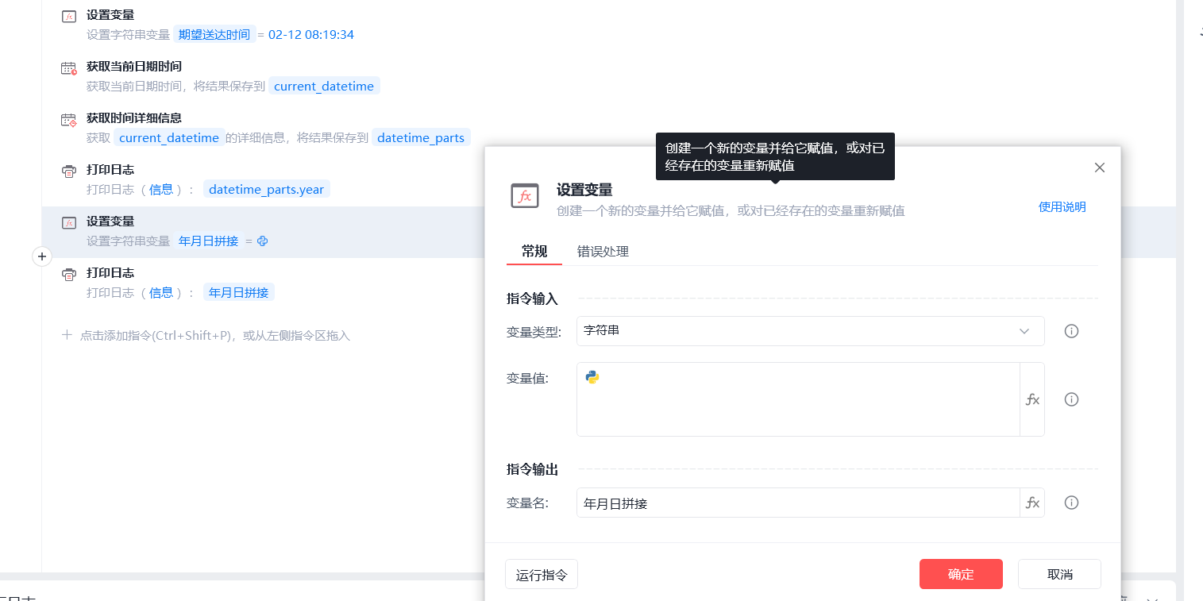This screenshot has height=601, width=1203.
Task: Click printer icon of last 打印日志 step
Action: pyautogui.click(x=69, y=275)
